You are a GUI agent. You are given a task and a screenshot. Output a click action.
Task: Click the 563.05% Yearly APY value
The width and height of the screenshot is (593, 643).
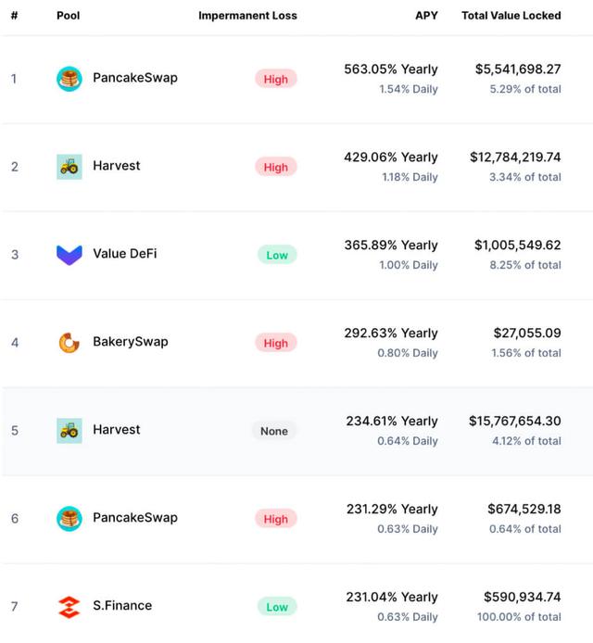pyautogui.click(x=391, y=69)
